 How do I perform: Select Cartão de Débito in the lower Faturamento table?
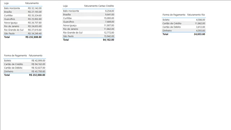tap(13, 68)
